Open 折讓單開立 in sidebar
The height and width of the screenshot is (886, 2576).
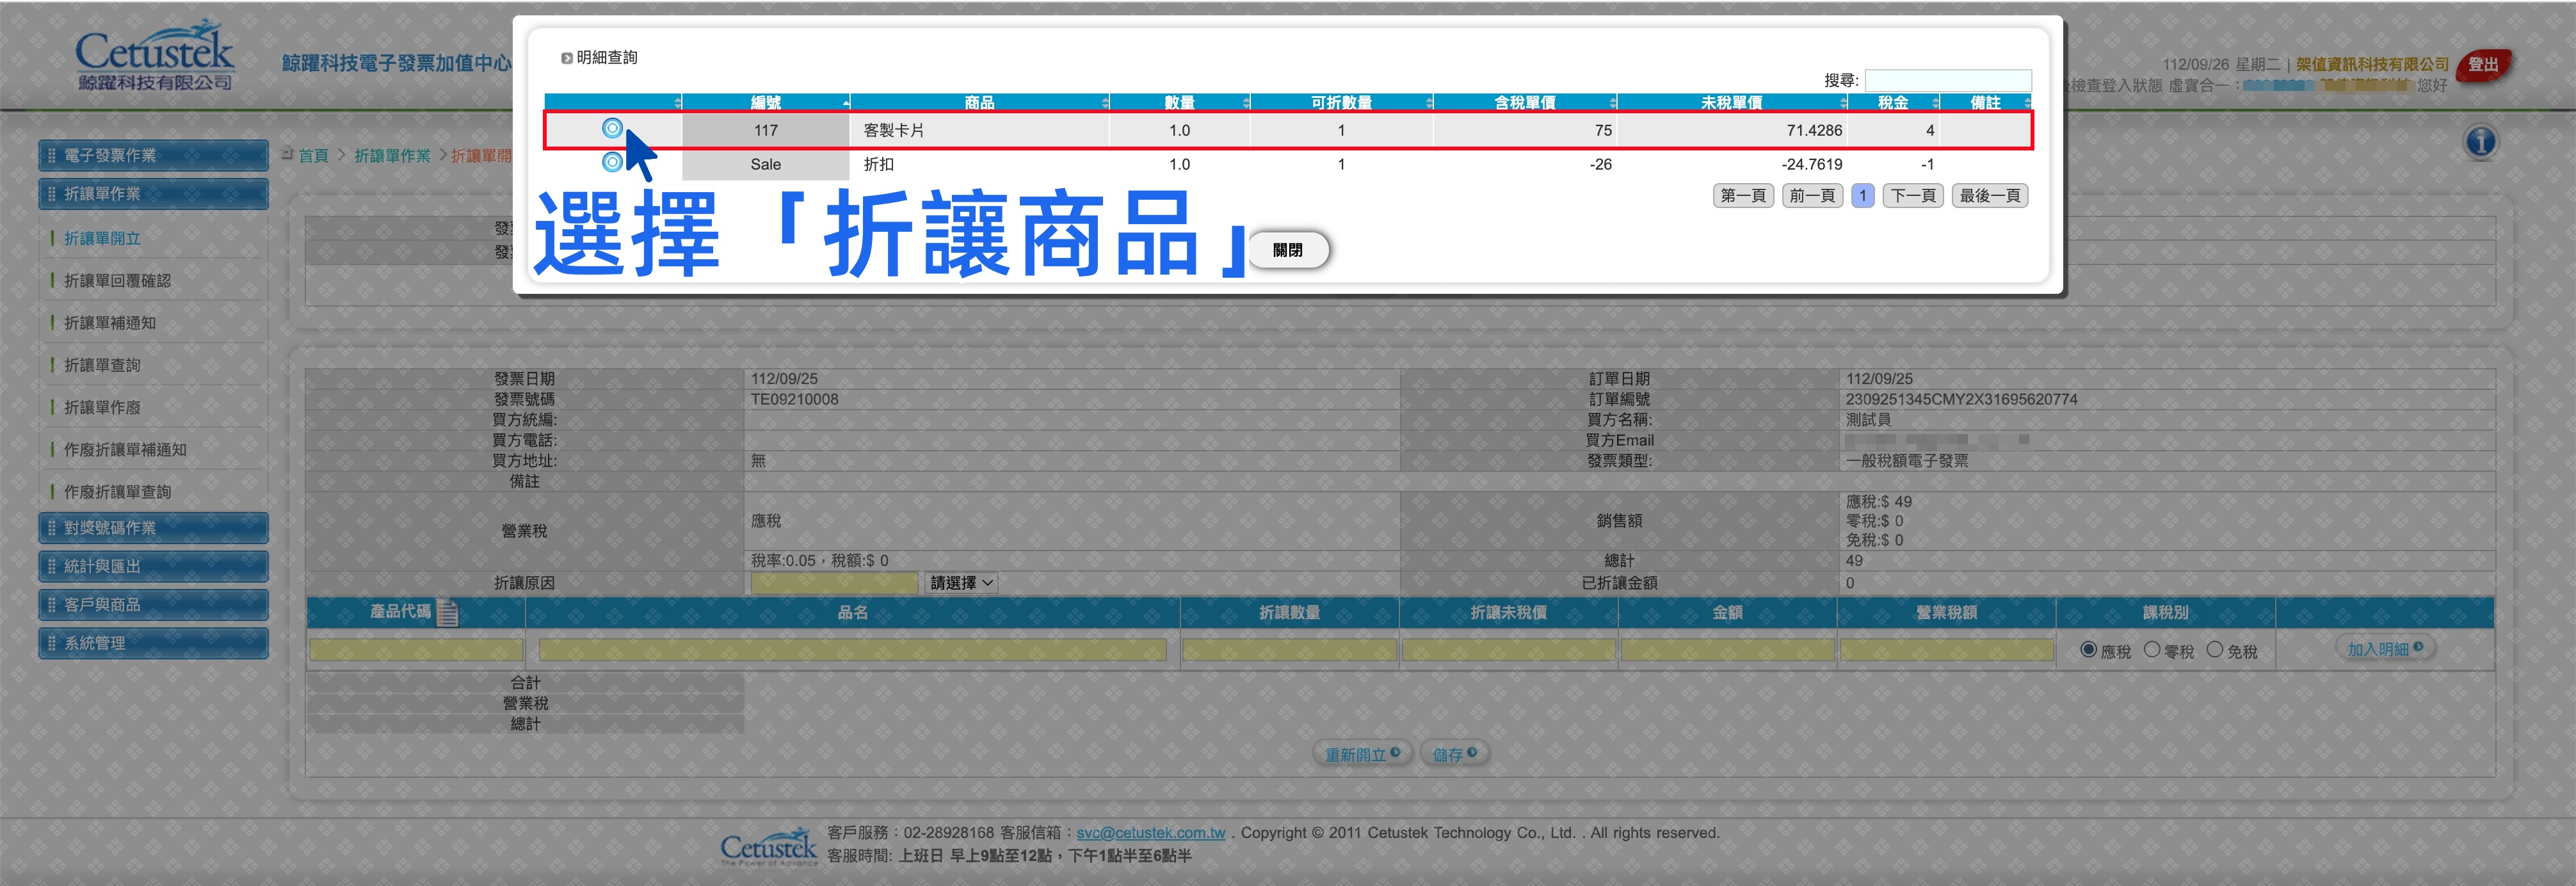[102, 238]
